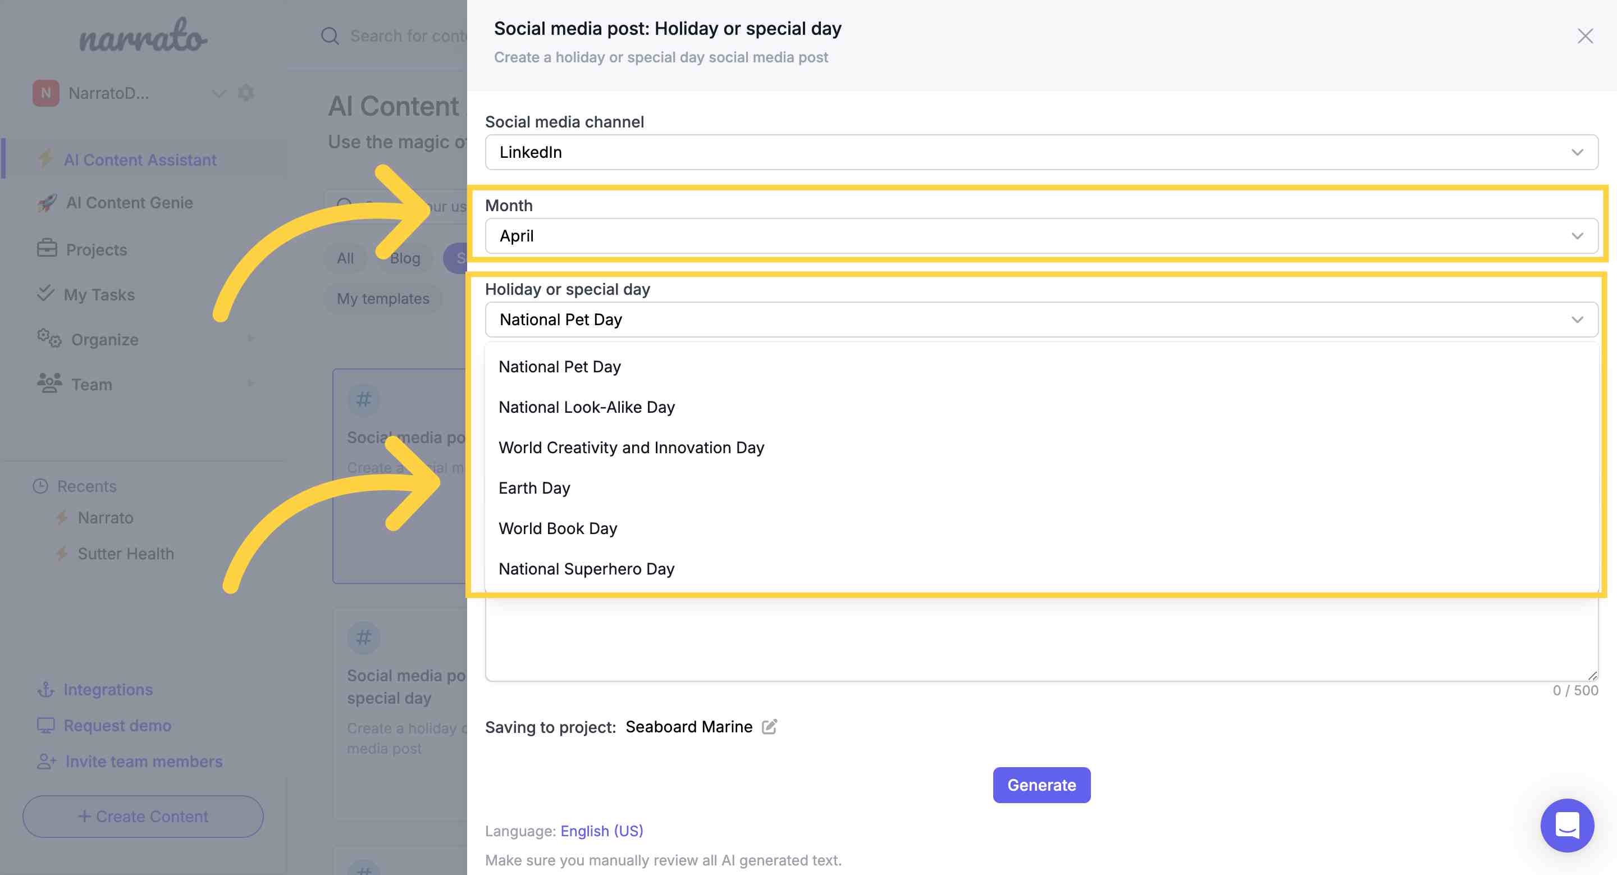Open recent project Narrato
This screenshot has height=875, width=1617.
click(x=105, y=518)
